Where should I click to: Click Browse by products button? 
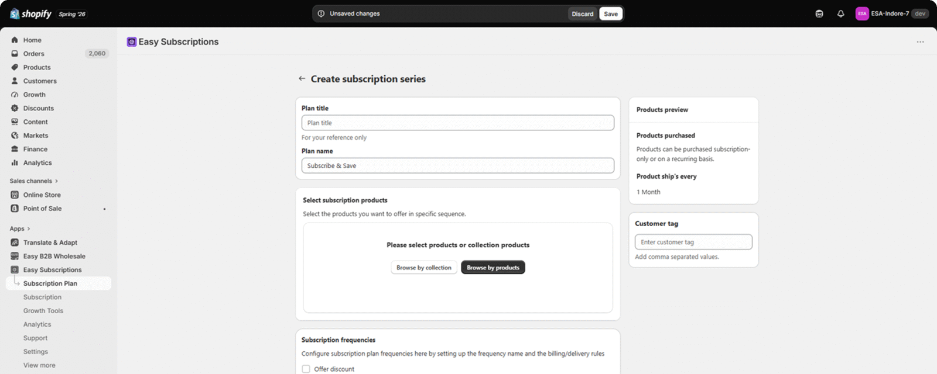tap(493, 267)
